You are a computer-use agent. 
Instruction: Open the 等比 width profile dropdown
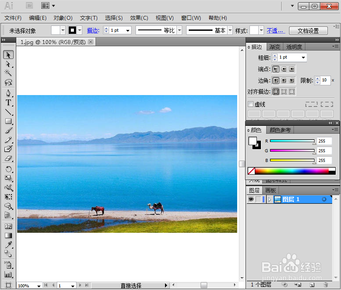coord(180,30)
